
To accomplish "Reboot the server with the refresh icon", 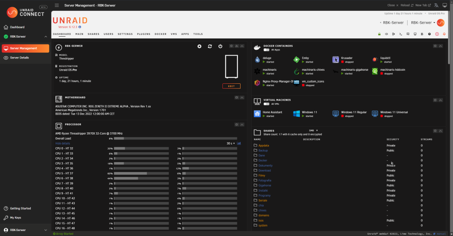I will (x=210, y=46).
